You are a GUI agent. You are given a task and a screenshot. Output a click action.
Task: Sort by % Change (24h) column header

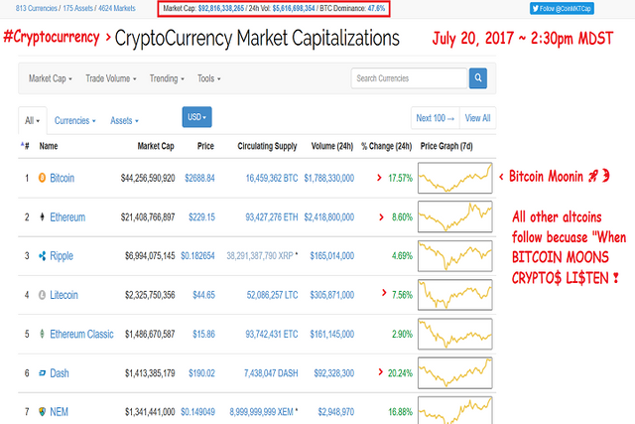[x=386, y=146]
